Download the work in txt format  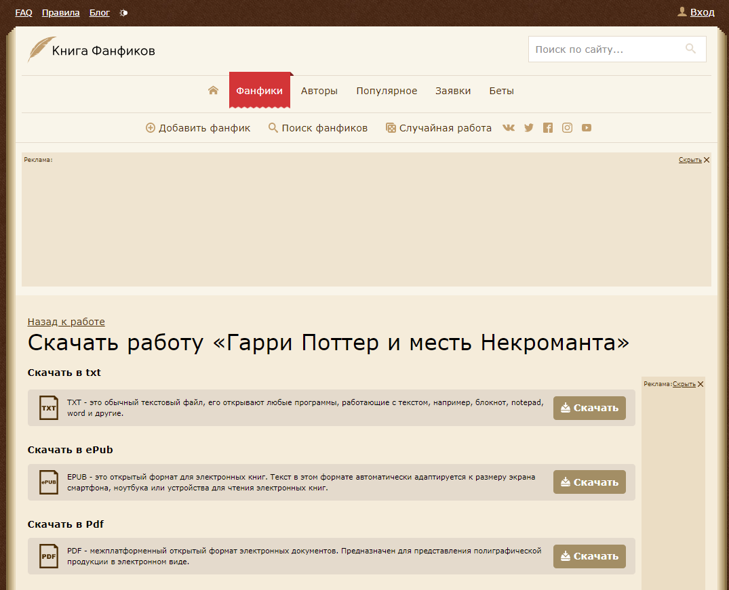[x=589, y=408]
